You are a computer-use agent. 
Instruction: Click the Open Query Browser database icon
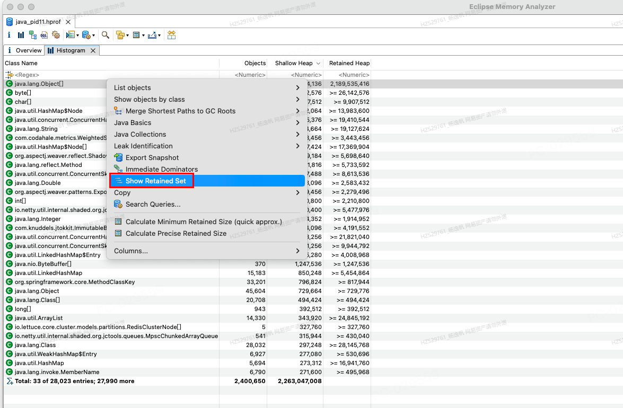(x=86, y=36)
